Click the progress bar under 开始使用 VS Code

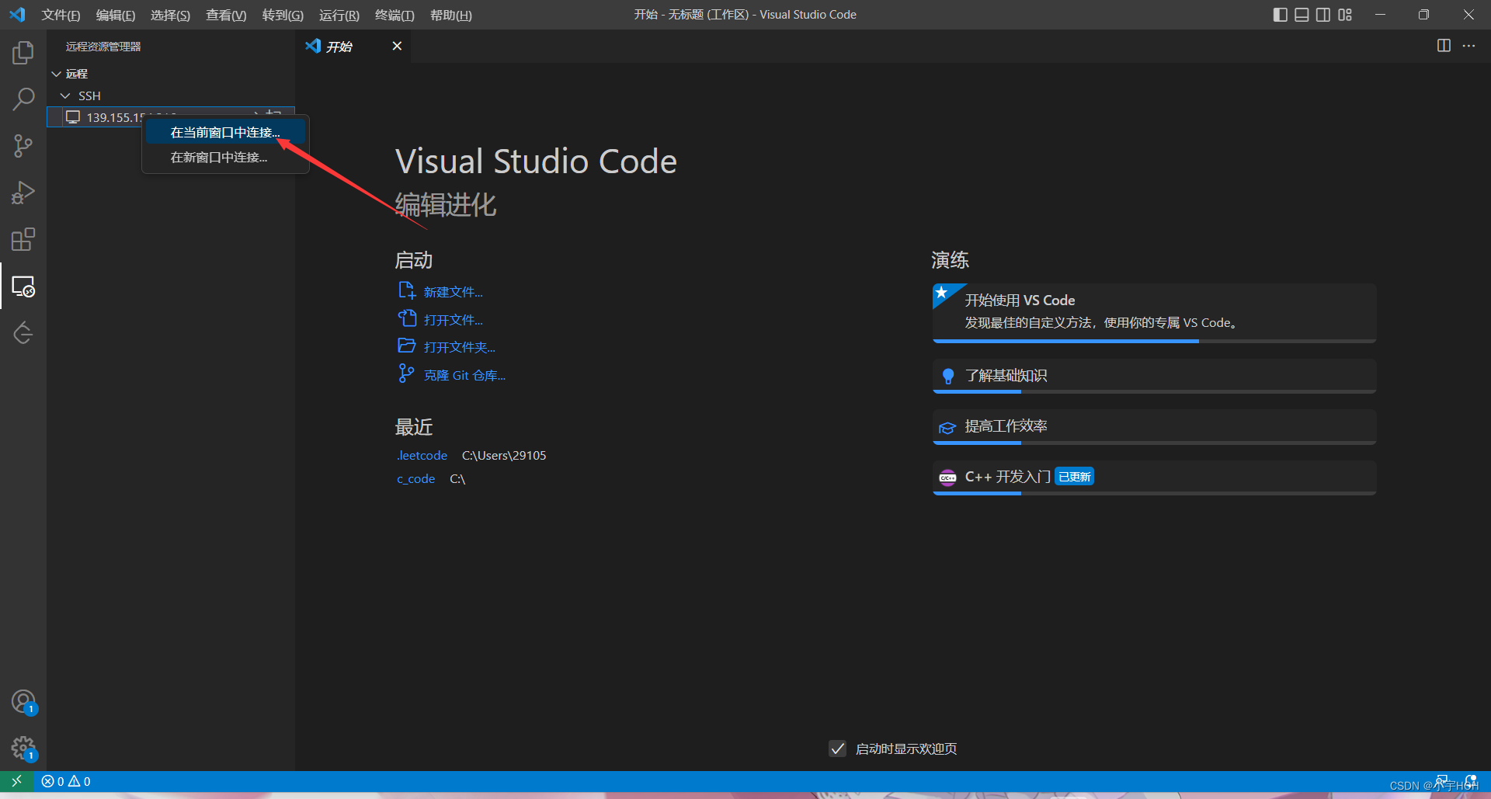click(1154, 341)
